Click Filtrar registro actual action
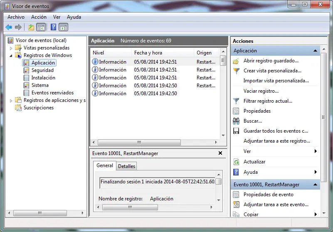Screen dimensions: 333x232 (x=268, y=101)
